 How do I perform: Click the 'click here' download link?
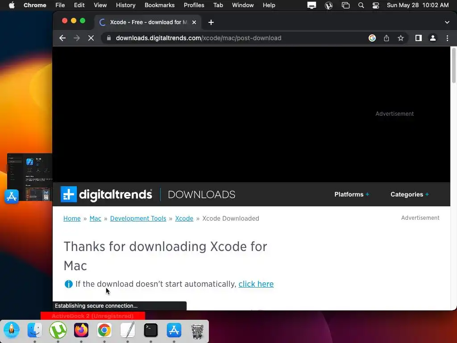256,284
